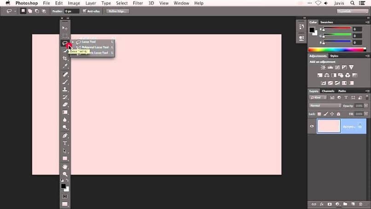Open the Filter menu
The width and height of the screenshot is (371, 209).
(x=138, y=3)
